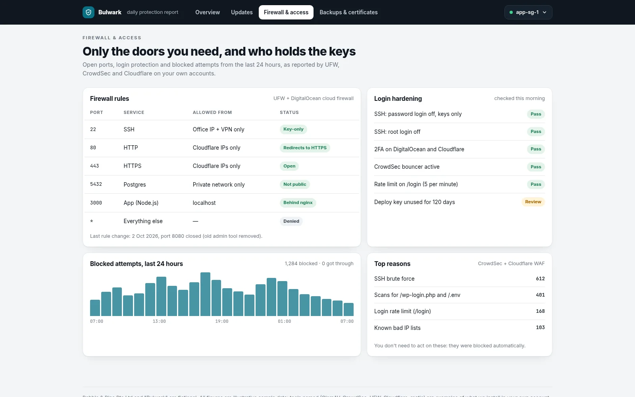Click the Open status badge for HTTPS
This screenshot has width=635, height=397.
[289, 166]
